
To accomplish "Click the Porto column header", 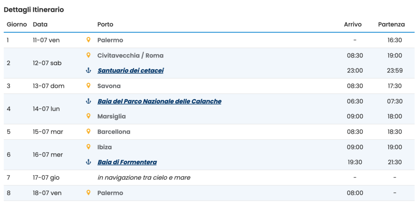I will [x=105, y=24].
